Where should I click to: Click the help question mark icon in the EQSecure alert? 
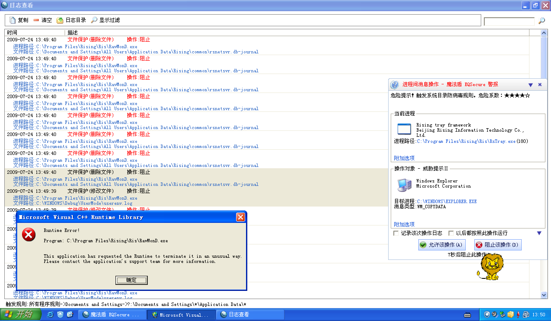395,85
